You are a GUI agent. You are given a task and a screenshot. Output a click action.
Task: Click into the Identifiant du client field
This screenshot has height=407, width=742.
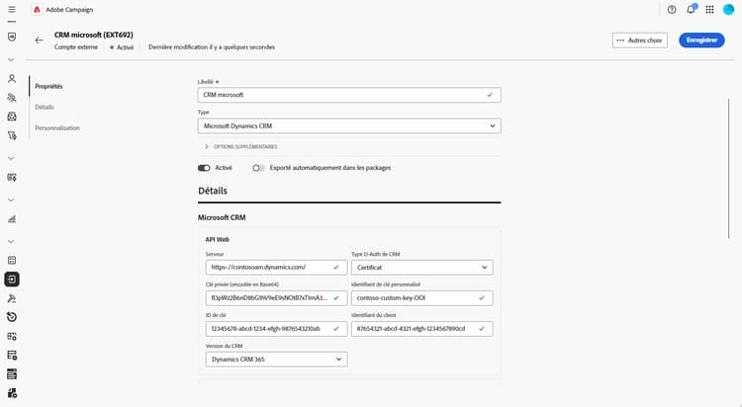pyautogui.click(x=422, y=329)
